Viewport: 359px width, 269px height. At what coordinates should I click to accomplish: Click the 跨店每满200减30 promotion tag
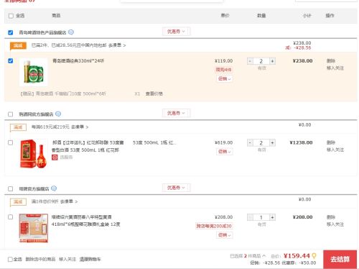coord(214,226)
